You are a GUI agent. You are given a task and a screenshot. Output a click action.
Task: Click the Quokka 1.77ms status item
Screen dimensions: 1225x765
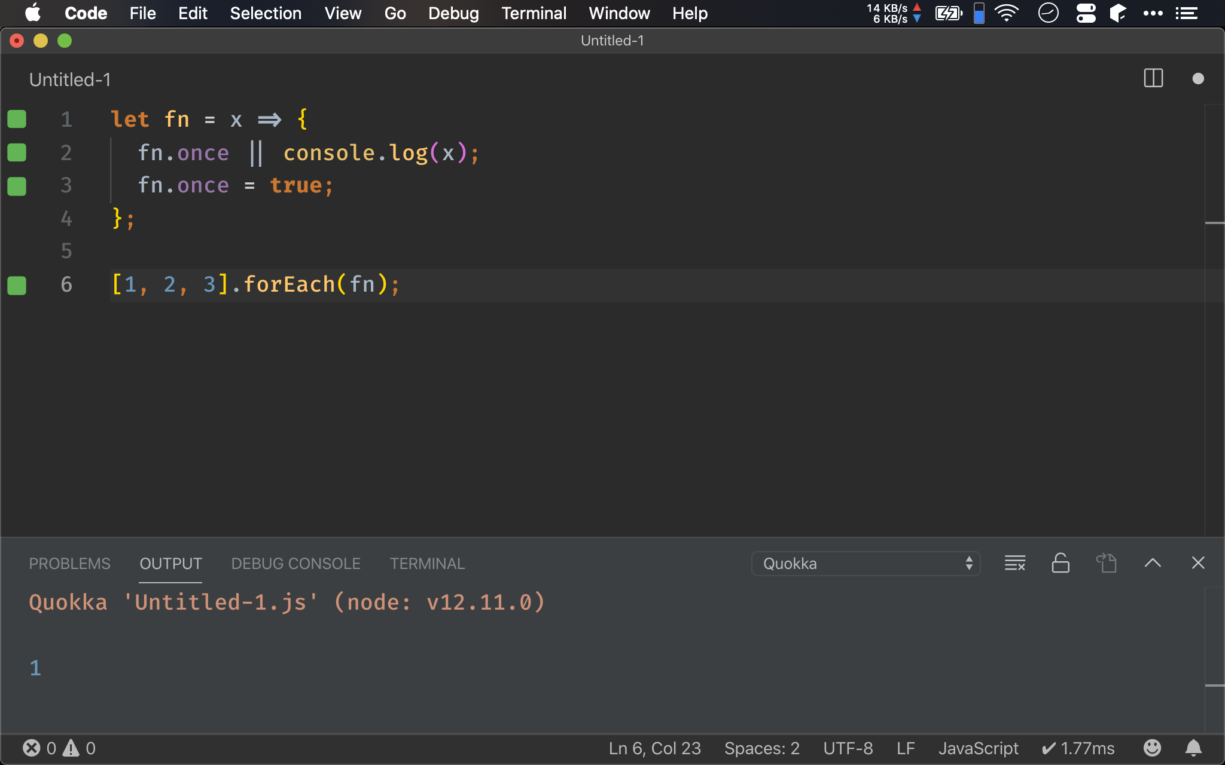pyautogui.click(x=1078, y=748)
